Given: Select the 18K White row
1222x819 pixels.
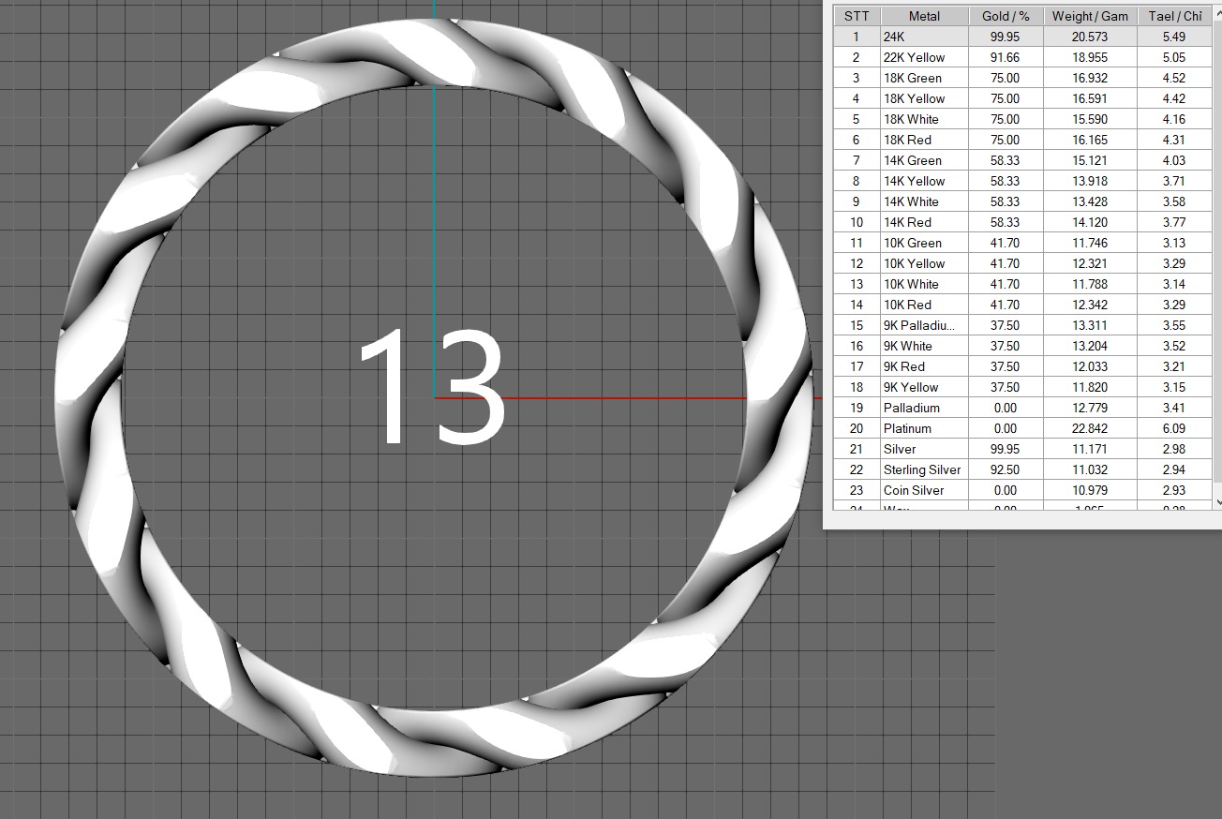Looking at the screenshot, I should point(1023,119).
